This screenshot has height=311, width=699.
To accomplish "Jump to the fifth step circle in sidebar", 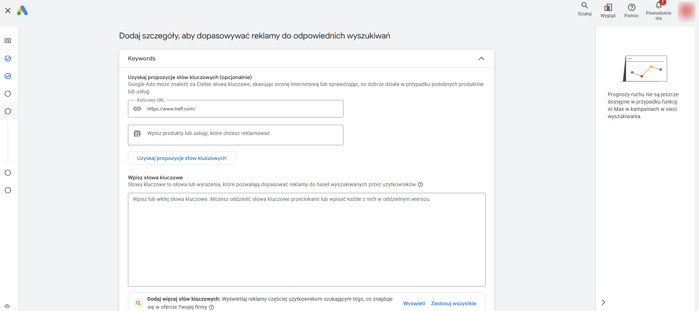I will click(x=8, y=173).
